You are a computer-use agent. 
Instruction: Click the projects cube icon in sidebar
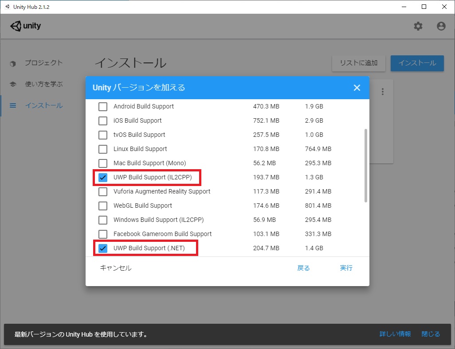(x=13, y=63)
